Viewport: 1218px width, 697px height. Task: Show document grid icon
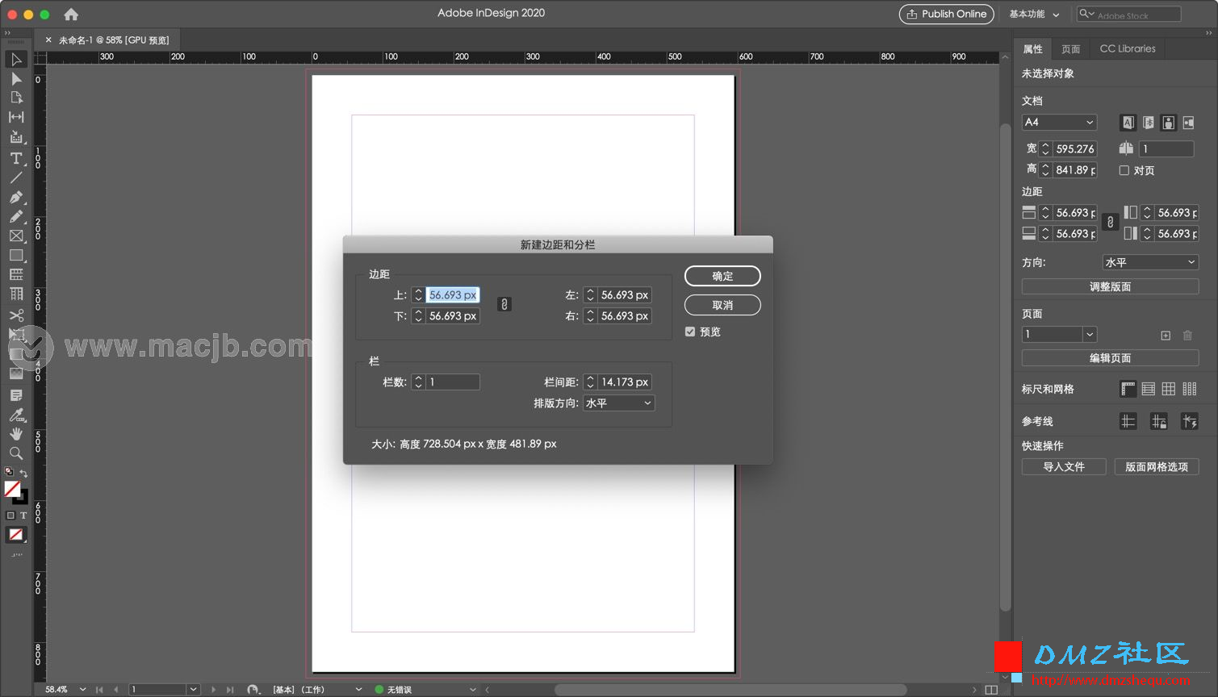(1169, 390)
